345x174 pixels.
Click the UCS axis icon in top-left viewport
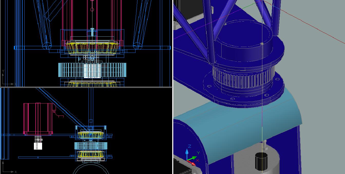pyautogui.click(x=9, y=77)
